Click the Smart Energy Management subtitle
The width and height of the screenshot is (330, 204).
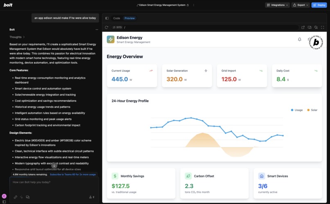(x=133, y=42)
